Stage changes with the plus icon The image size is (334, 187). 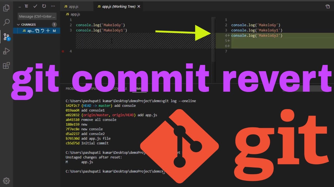point(48,31)
